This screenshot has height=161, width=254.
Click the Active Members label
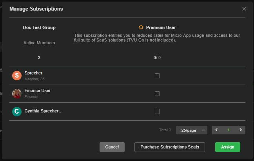click(x=39, y=43)
